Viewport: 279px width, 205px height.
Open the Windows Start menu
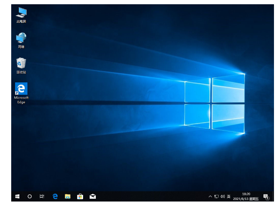[x=17, y=196]
